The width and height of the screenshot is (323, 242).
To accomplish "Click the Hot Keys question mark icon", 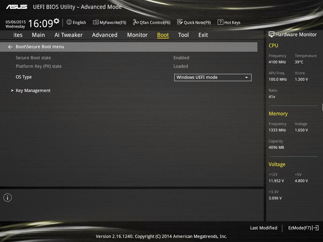I will point(220,22).
